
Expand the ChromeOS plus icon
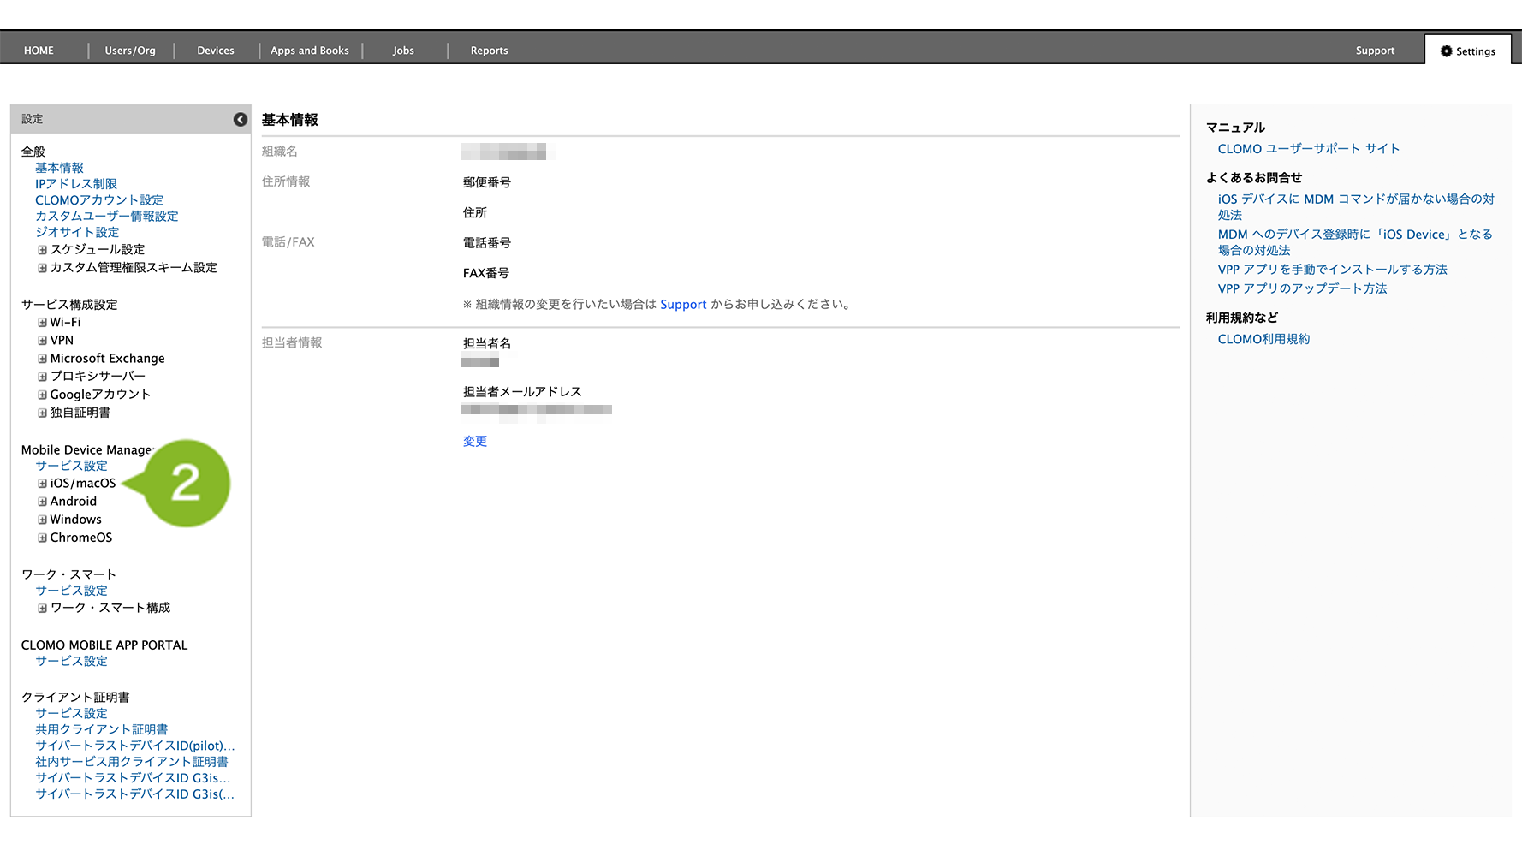42,538
